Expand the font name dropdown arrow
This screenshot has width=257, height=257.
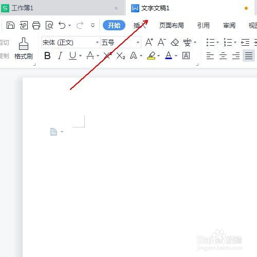point(97,42)
